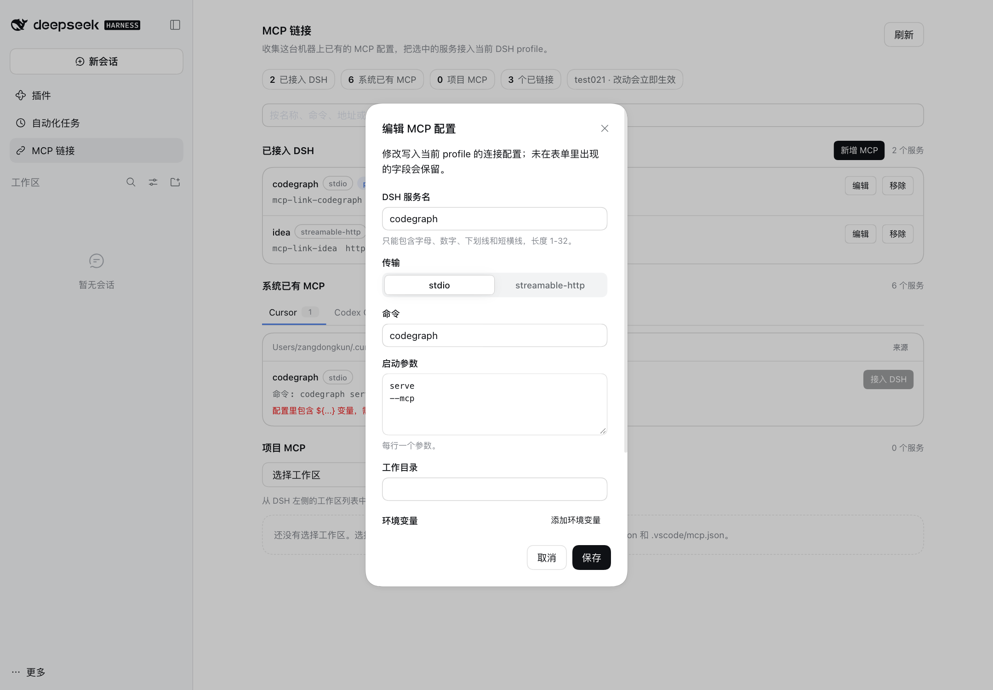Grab the 启动参数 textarea resize handle
This screenshot has height=690, width=993.
(x=603, y=431)
